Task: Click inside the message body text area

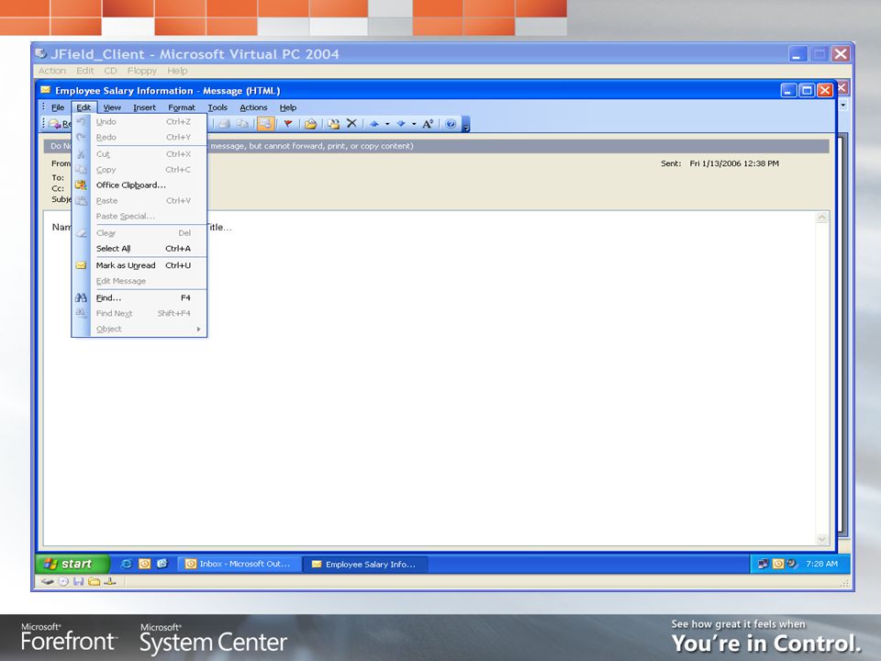Action: [x=429, y=376]
